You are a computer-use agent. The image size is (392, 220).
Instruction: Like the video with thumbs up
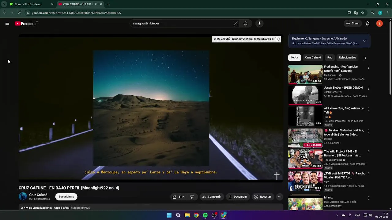pos(179,197)
